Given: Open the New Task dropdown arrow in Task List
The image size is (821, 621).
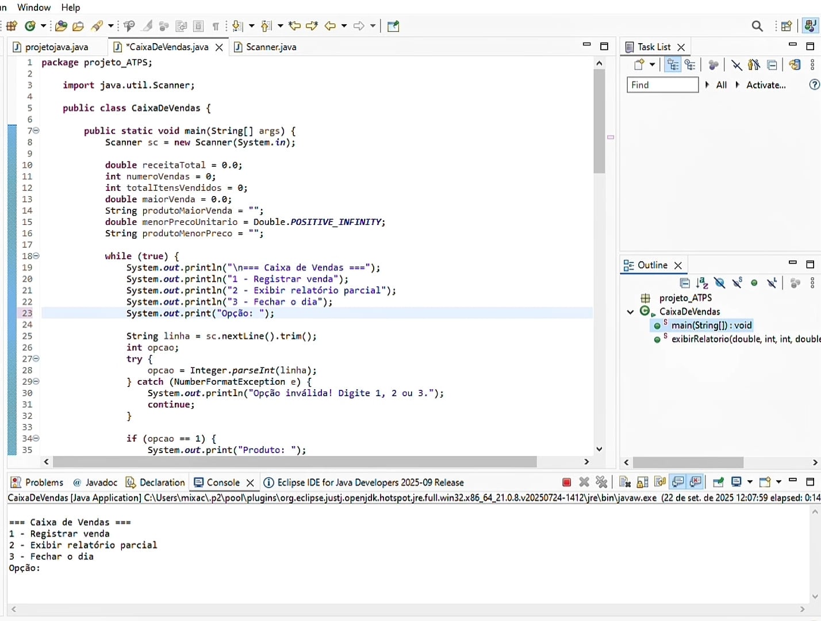Looking at the screenshot, I should coord(652,64).
